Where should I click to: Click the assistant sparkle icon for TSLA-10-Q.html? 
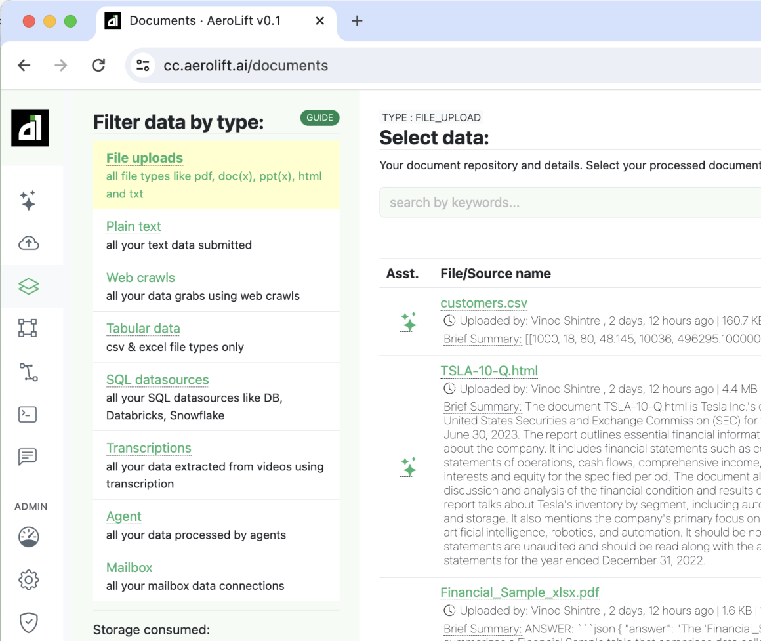coord(409,466)
